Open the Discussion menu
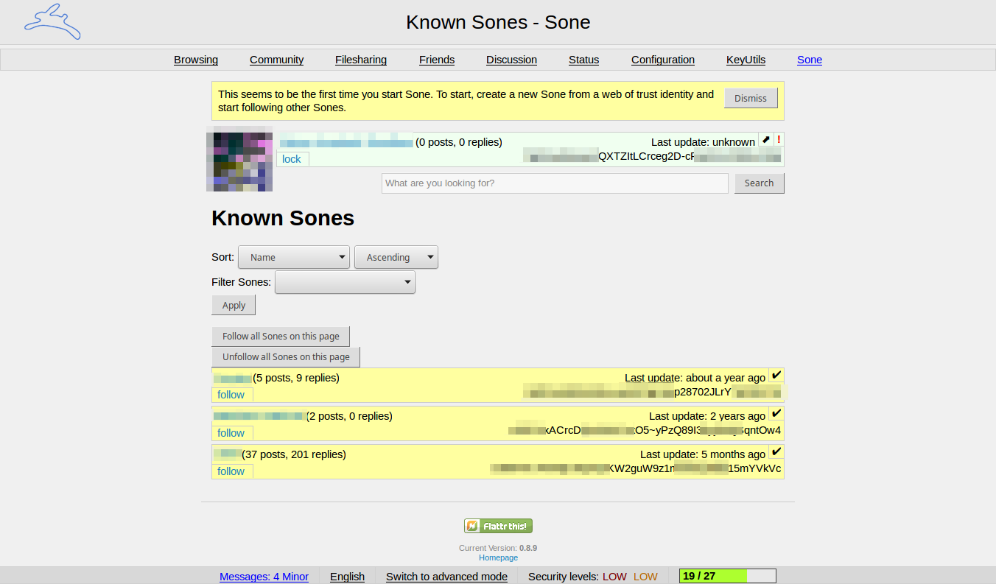Screen dimensions: 996x584 pyautogui.click(x=511, y=60)
